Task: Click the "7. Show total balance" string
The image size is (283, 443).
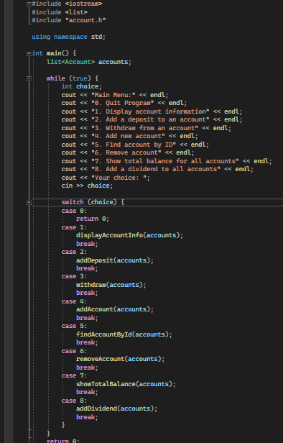Action: (164, 161)
